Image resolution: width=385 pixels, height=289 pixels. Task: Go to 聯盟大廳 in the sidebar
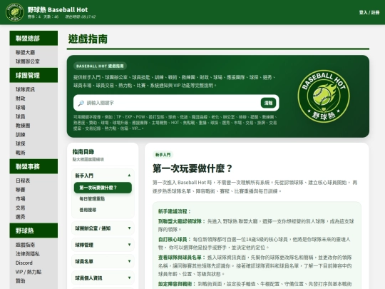[x=25, y=52]
